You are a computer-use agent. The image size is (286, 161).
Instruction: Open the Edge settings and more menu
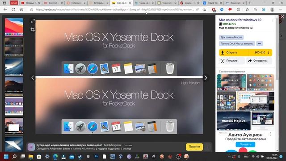281,9
